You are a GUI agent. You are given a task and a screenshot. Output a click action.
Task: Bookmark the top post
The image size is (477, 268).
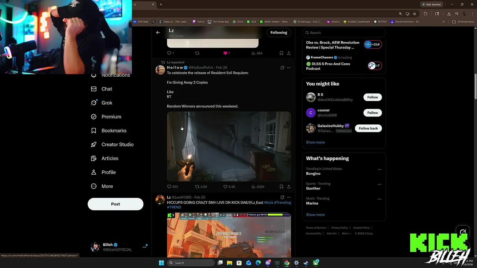point(281,53)
